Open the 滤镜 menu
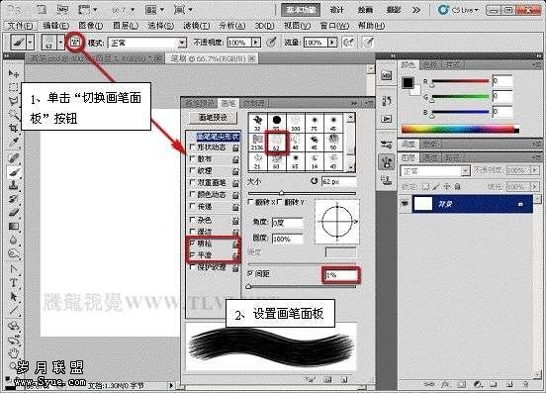The width and height of the screenshot is (546, 393). coord(197,26)
